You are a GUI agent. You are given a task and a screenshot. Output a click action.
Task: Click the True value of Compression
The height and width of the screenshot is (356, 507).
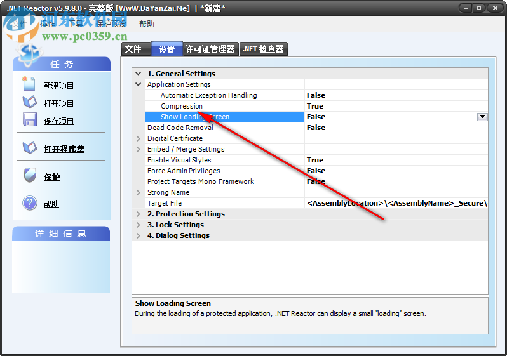coord(315,106)
